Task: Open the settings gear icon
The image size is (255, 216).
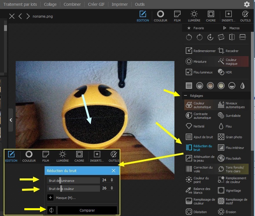Action: [x=247, y=4]
